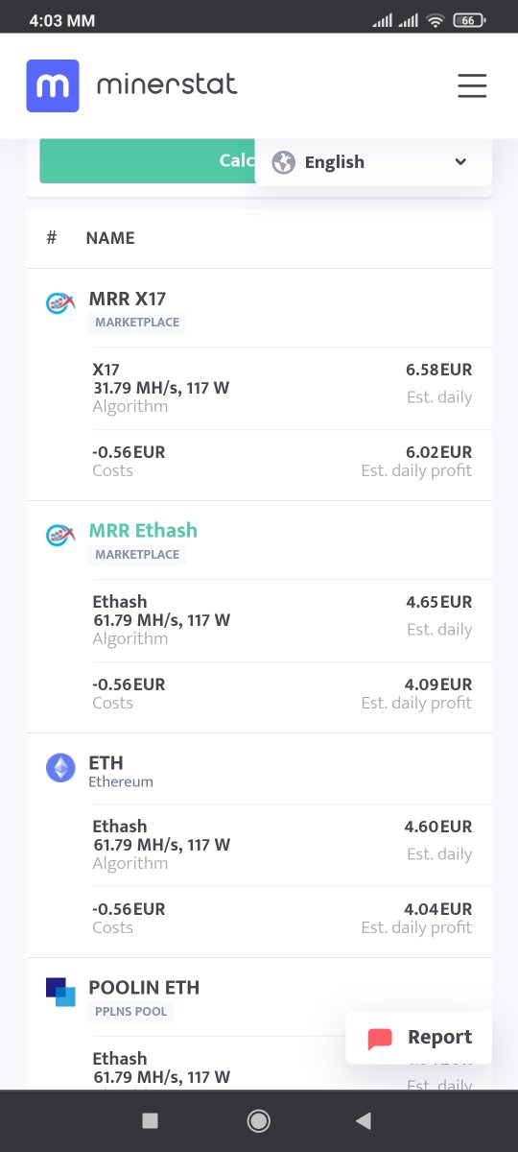The height and width of the screenshot is (1152, 518).
Task: Open the MRR Ethash link
Action: [143, 530]
